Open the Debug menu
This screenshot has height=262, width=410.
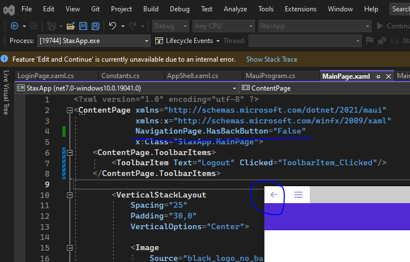click(x=180, y=9)
